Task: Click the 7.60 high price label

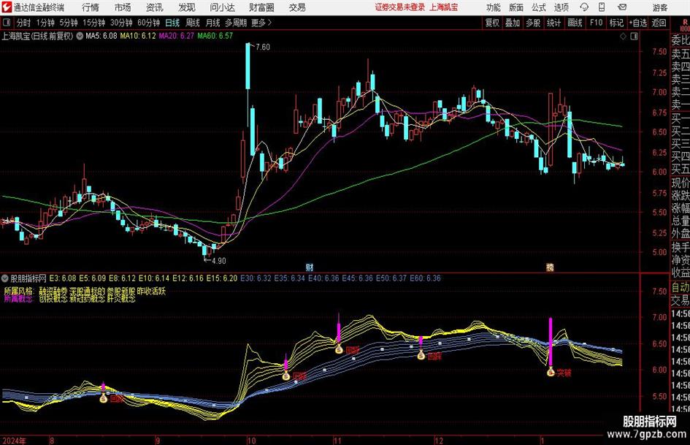Action: (x=263, y=47)
